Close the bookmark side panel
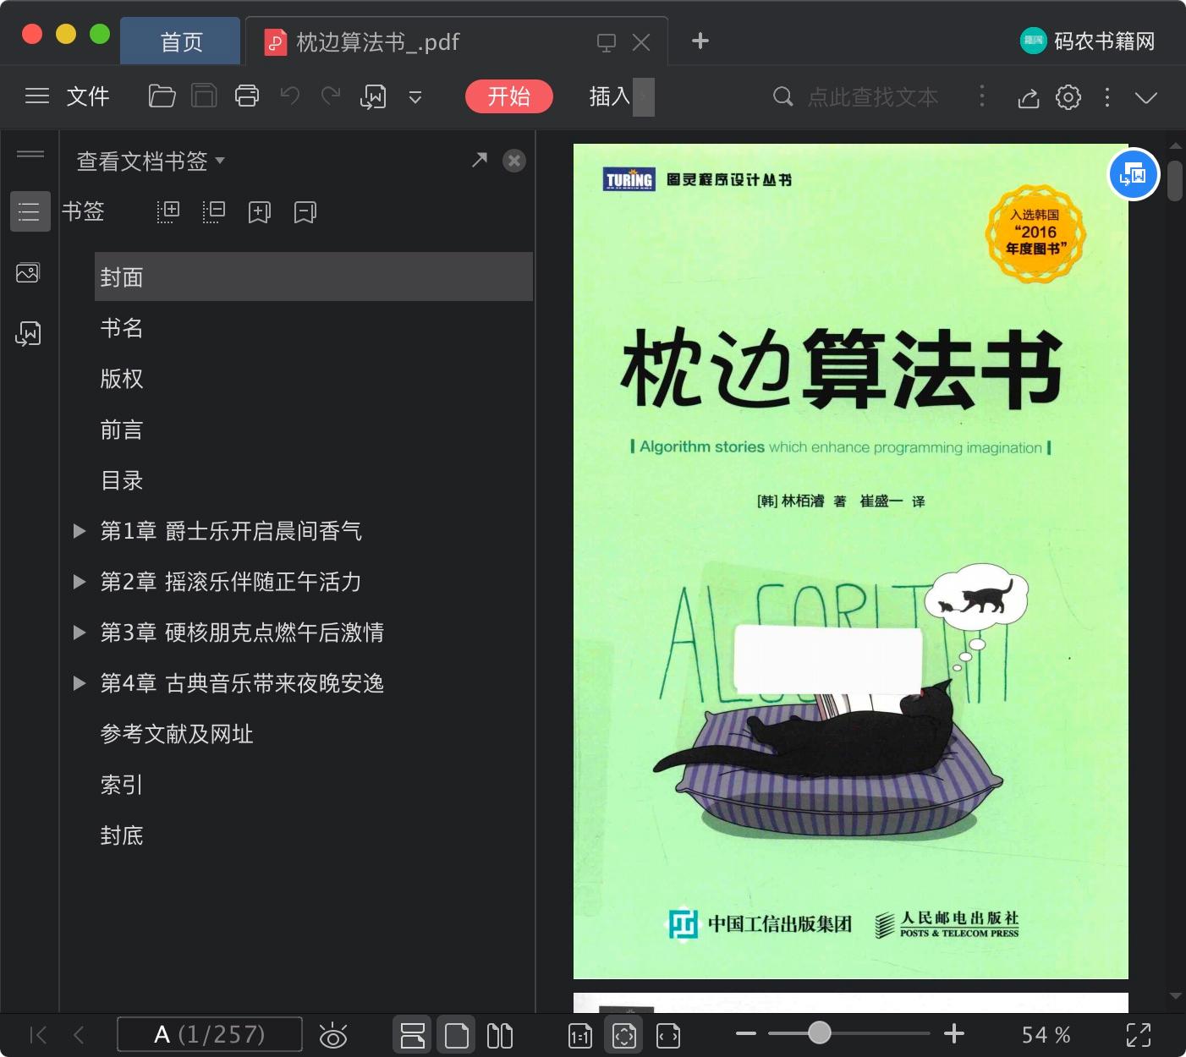The height and width of the screenshot is (1057, 1186). pos(514,161)
